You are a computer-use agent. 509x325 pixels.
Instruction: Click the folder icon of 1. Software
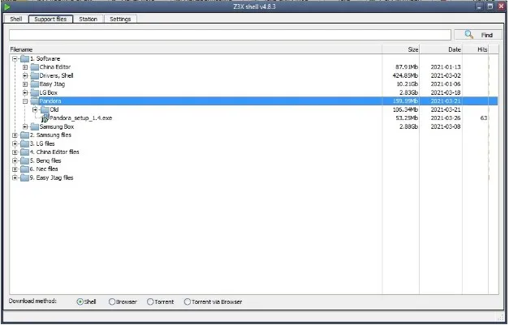[x=25, y=58]
